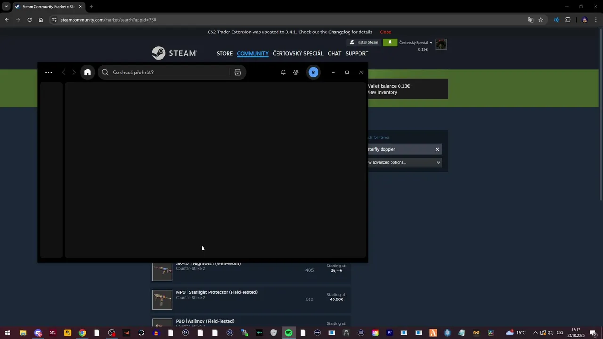The height and width of the screenshot is (339, 603).
Task: Open the Chrome three-dot menu
Action: tap(596, 20)
